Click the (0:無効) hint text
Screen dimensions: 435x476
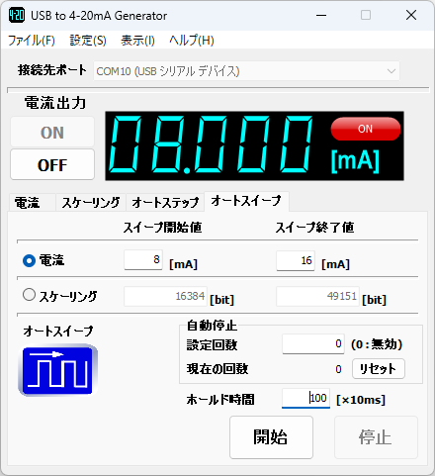[377, 344]
